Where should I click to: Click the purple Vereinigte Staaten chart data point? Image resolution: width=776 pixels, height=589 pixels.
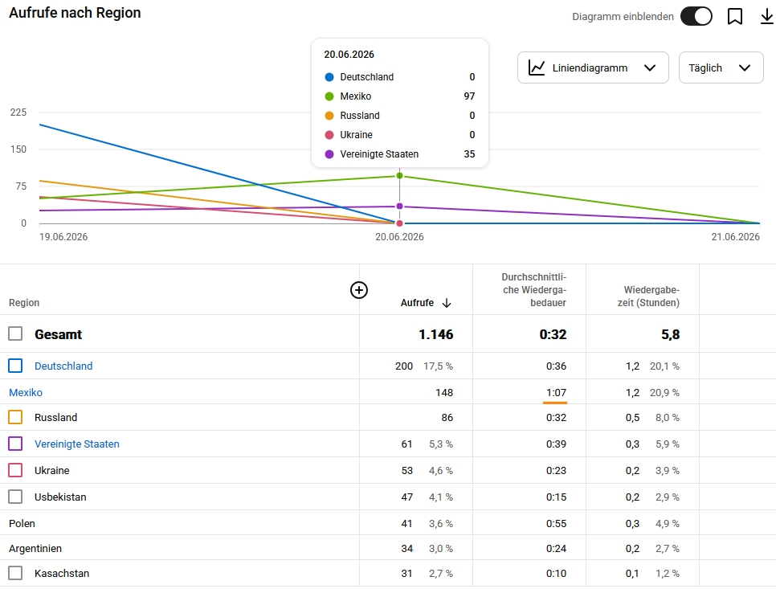400,207
